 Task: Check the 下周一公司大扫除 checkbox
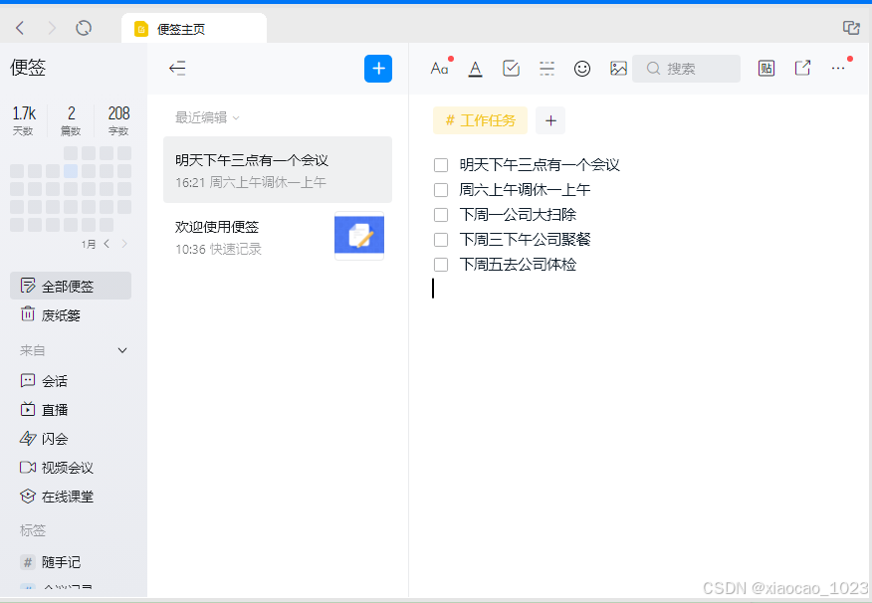(441, 215)
